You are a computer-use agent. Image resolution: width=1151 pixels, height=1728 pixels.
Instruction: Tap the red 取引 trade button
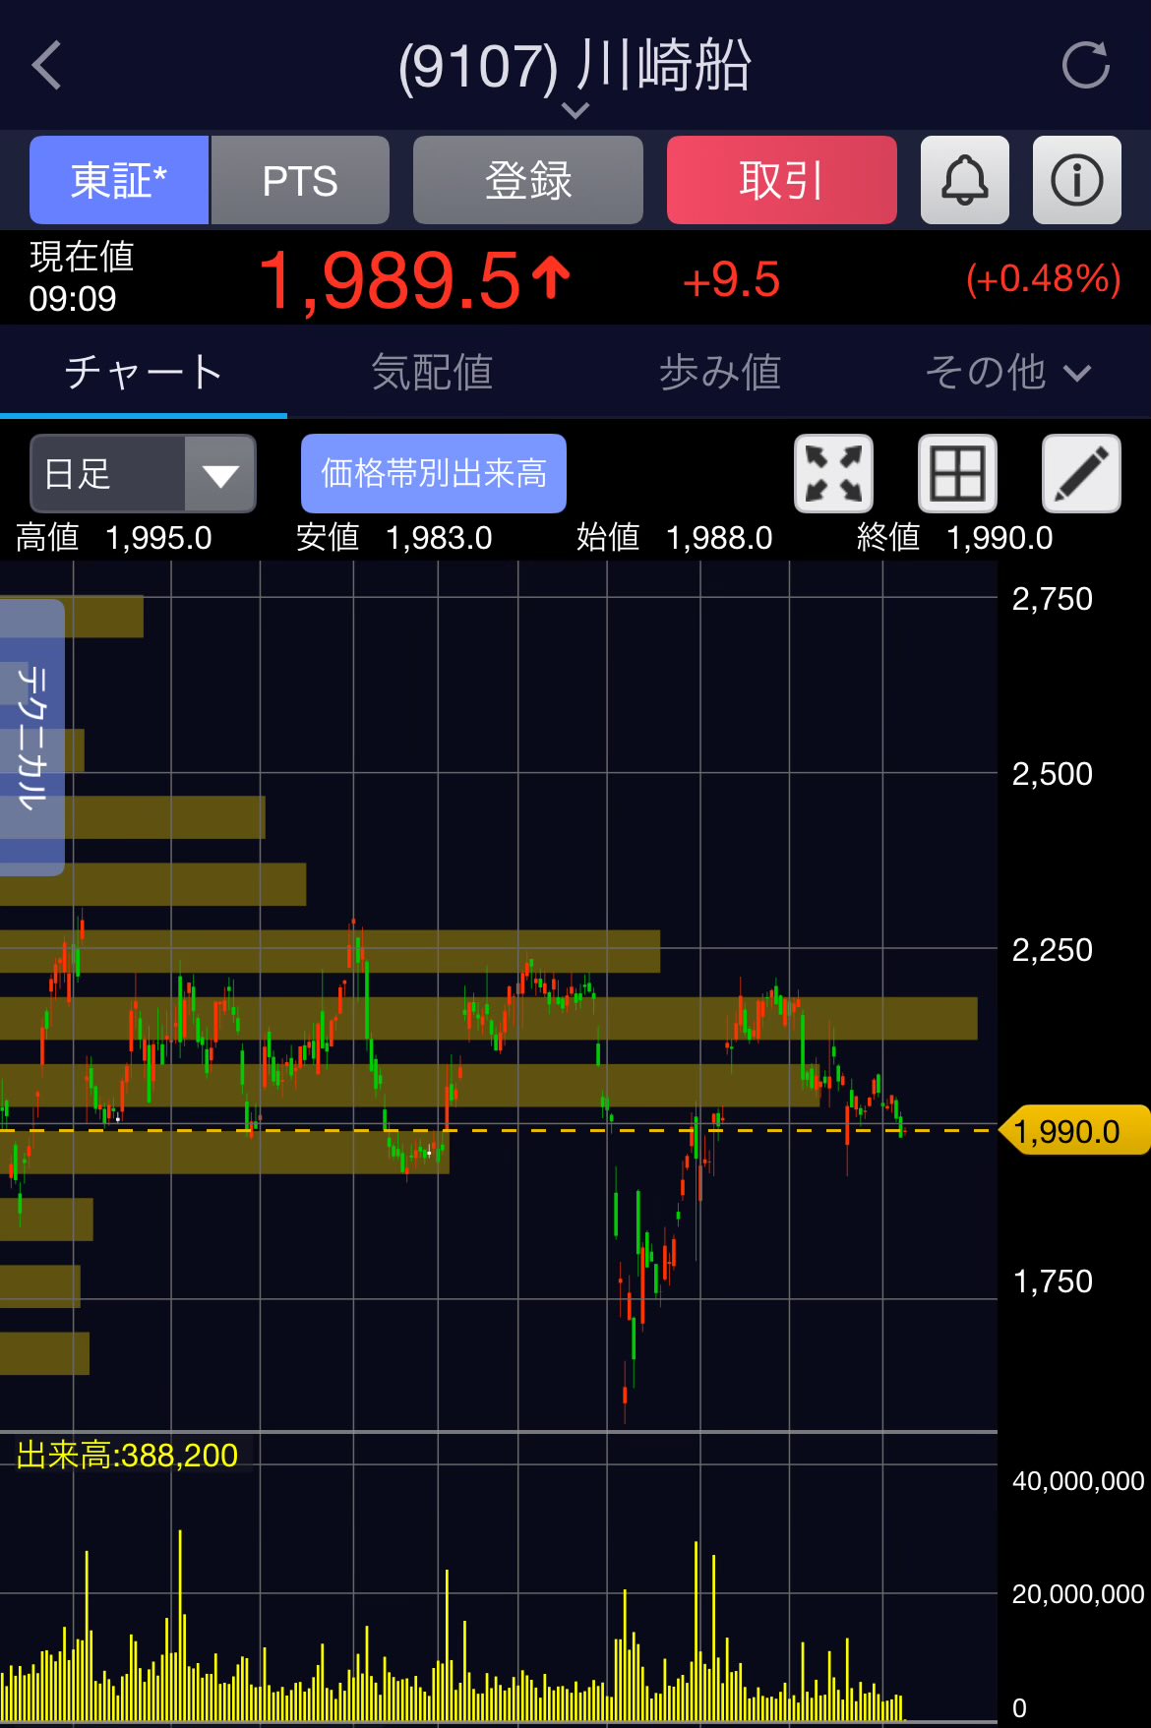(x=782, y=180)
